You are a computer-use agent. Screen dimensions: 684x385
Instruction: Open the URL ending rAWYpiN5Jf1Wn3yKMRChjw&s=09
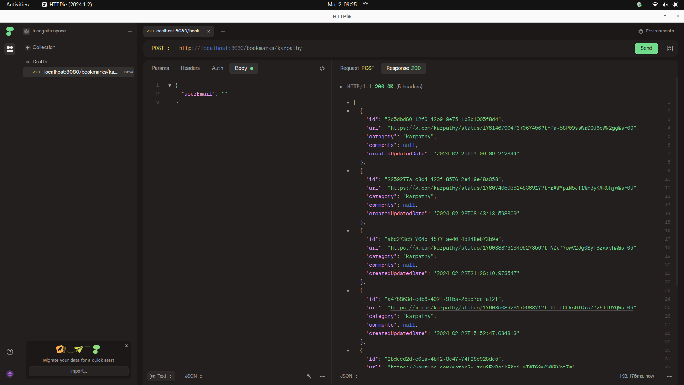[512, 188]
